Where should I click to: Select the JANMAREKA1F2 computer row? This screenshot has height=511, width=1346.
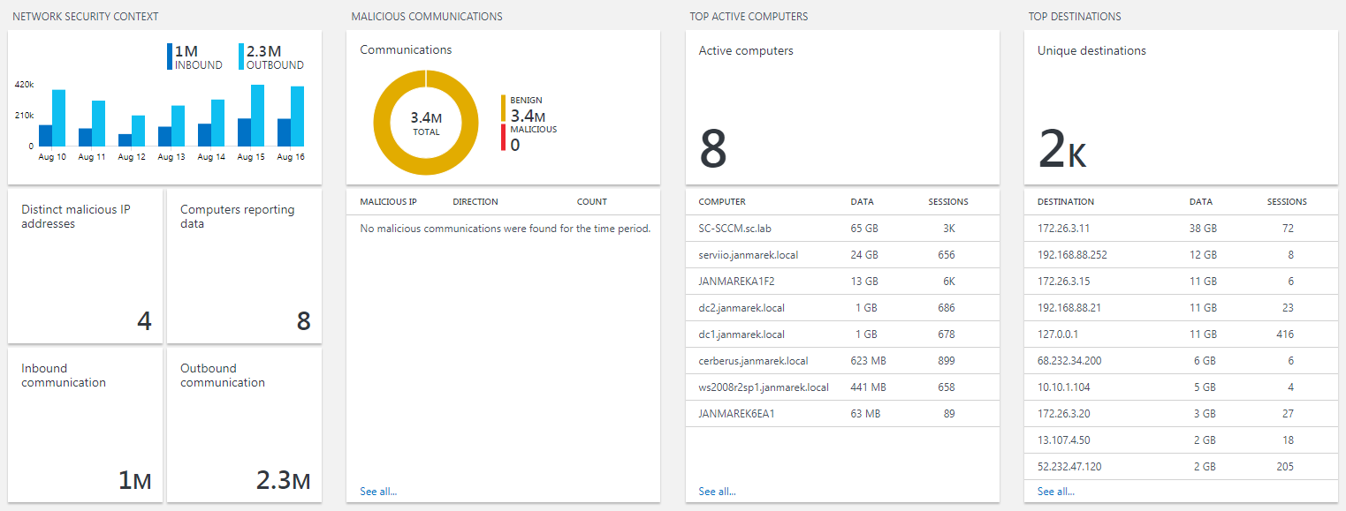pos(842,282)
